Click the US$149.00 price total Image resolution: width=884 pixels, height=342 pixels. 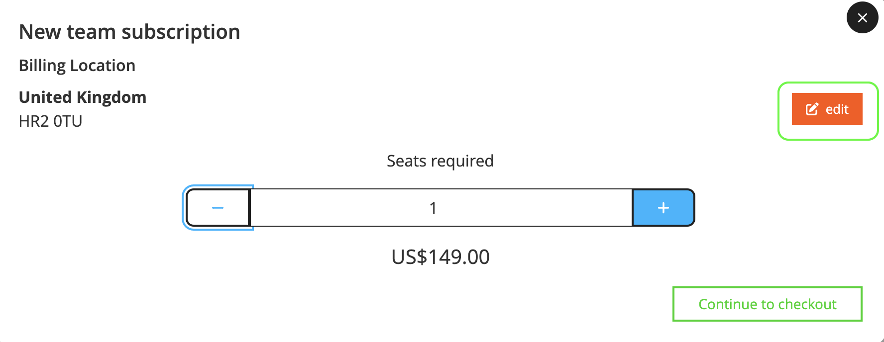coord(440,257)
